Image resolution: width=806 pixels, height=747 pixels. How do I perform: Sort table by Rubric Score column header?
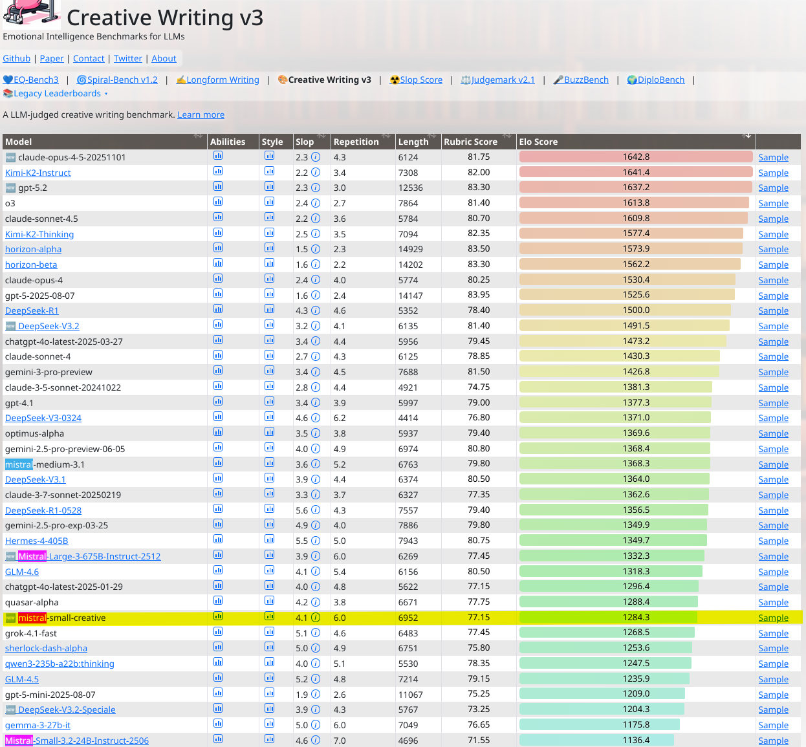tap(478, 142)
